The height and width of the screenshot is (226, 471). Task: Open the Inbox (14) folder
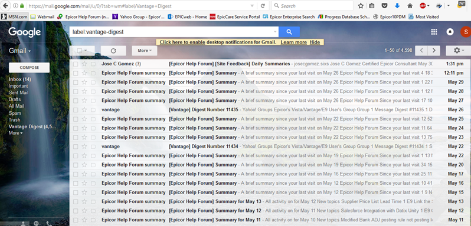tap(20, 79)
